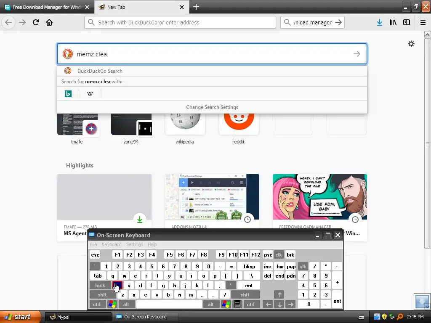The width and height of the screenshot is (431, 323).
Task: Open the zone94 top site tile
Action: [131, 129]
